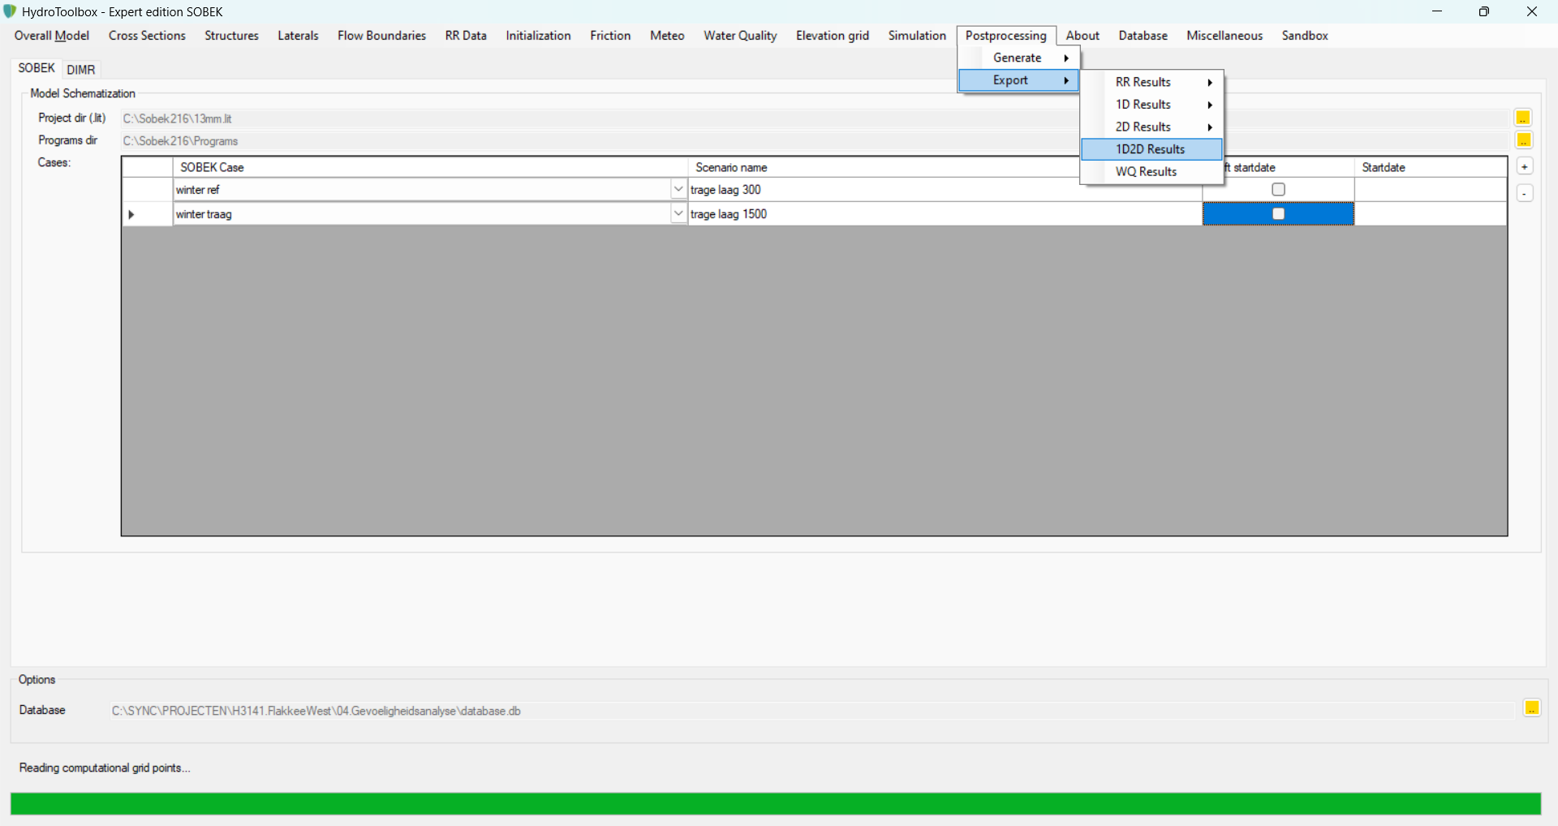Choose WQ Results menu entry
The height and width of the screenshot is (826, 1558).
[1146, 172]
